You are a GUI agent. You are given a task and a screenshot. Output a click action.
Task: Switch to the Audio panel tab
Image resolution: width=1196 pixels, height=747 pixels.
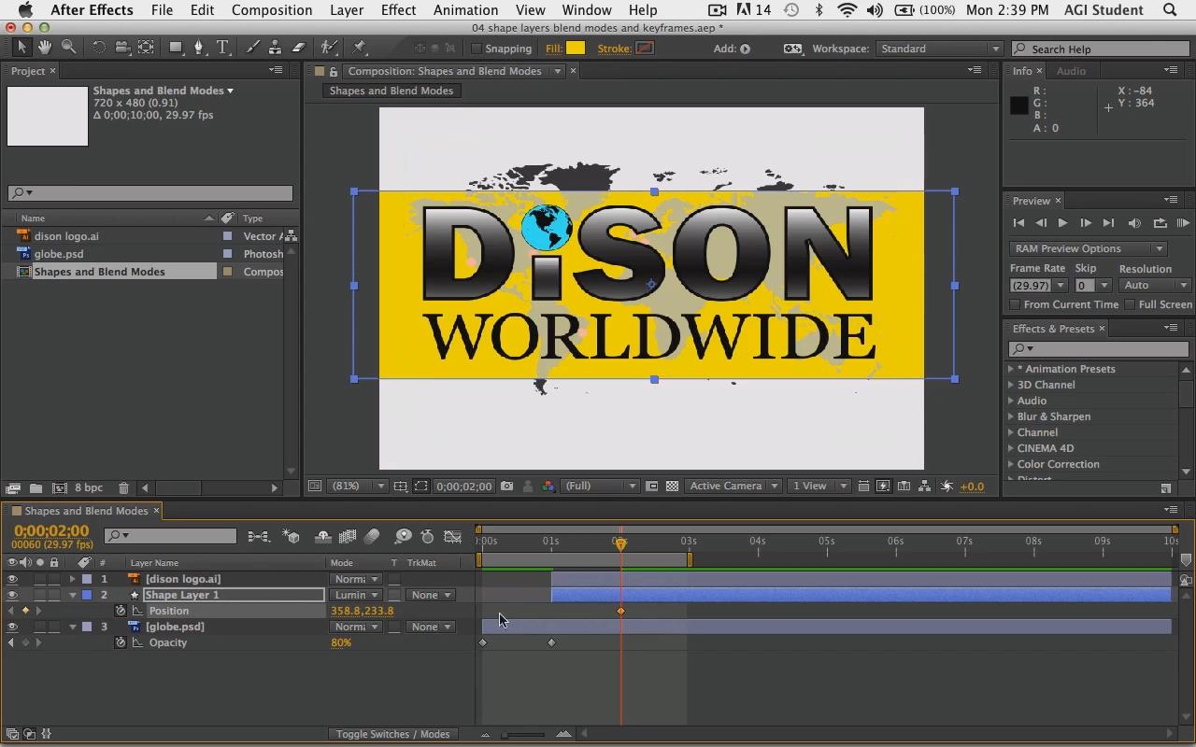pos(1071,71)
